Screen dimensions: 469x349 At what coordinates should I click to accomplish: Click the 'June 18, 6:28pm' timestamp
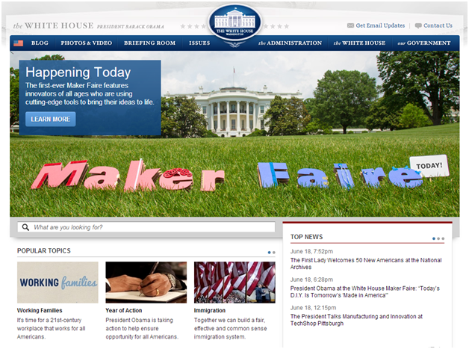(x=311, y=279)
